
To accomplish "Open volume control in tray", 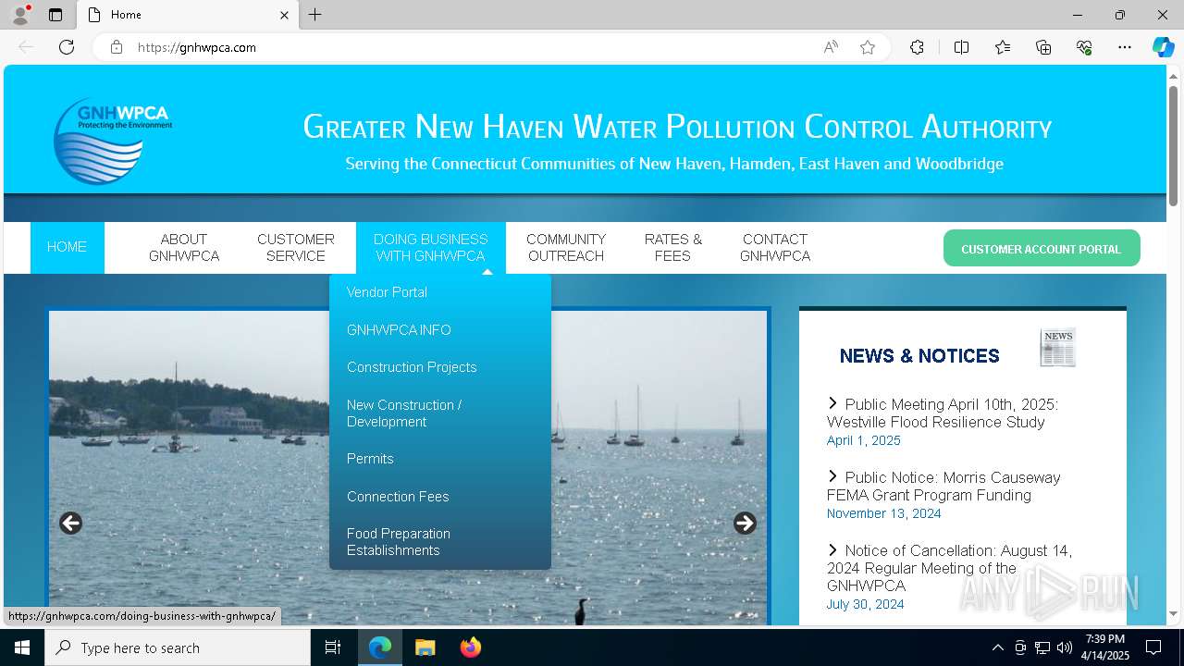I will [x=1064, y=647].
